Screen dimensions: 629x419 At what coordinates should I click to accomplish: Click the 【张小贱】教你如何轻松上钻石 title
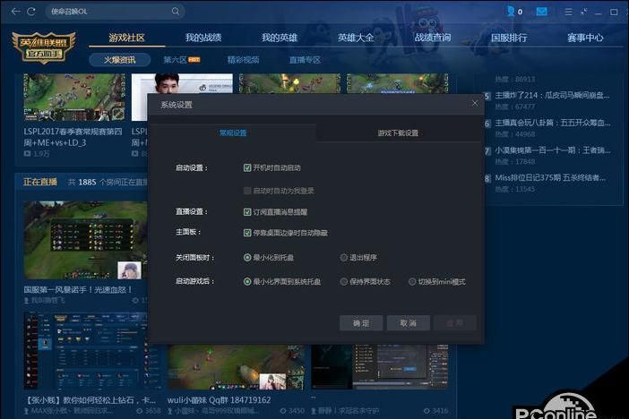(90, 400)
